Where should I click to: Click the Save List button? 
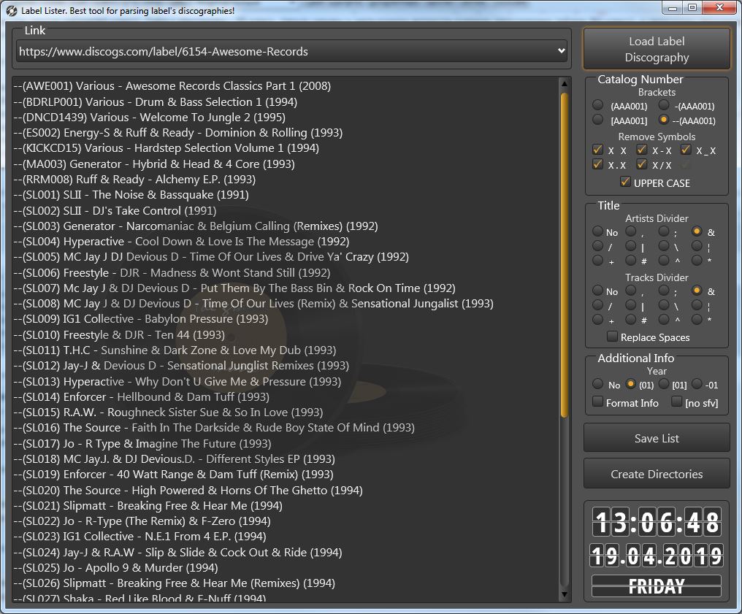[657, 438]
